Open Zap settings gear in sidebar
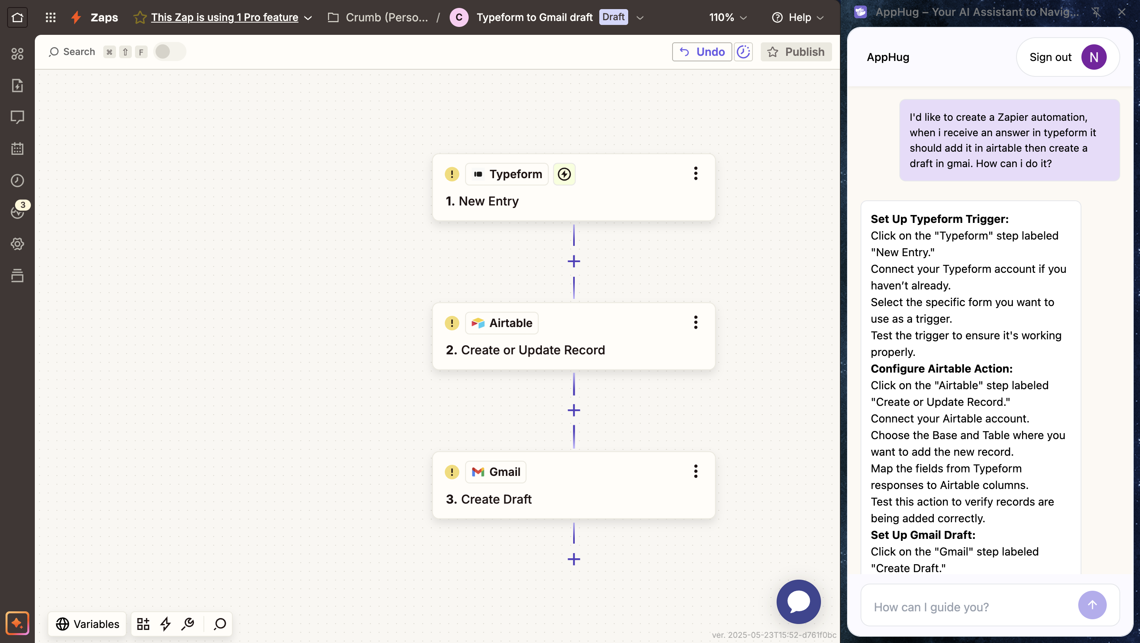The image size is (1140, 643). pos(17,244)
